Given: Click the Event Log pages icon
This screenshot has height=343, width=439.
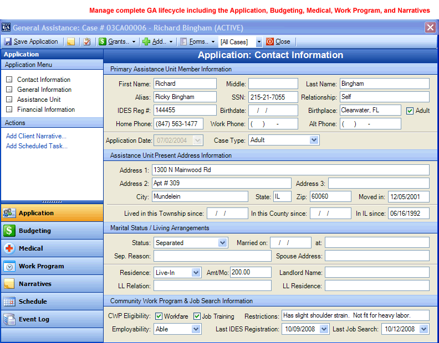Looking at the screenshot, I should pos(9,319).
